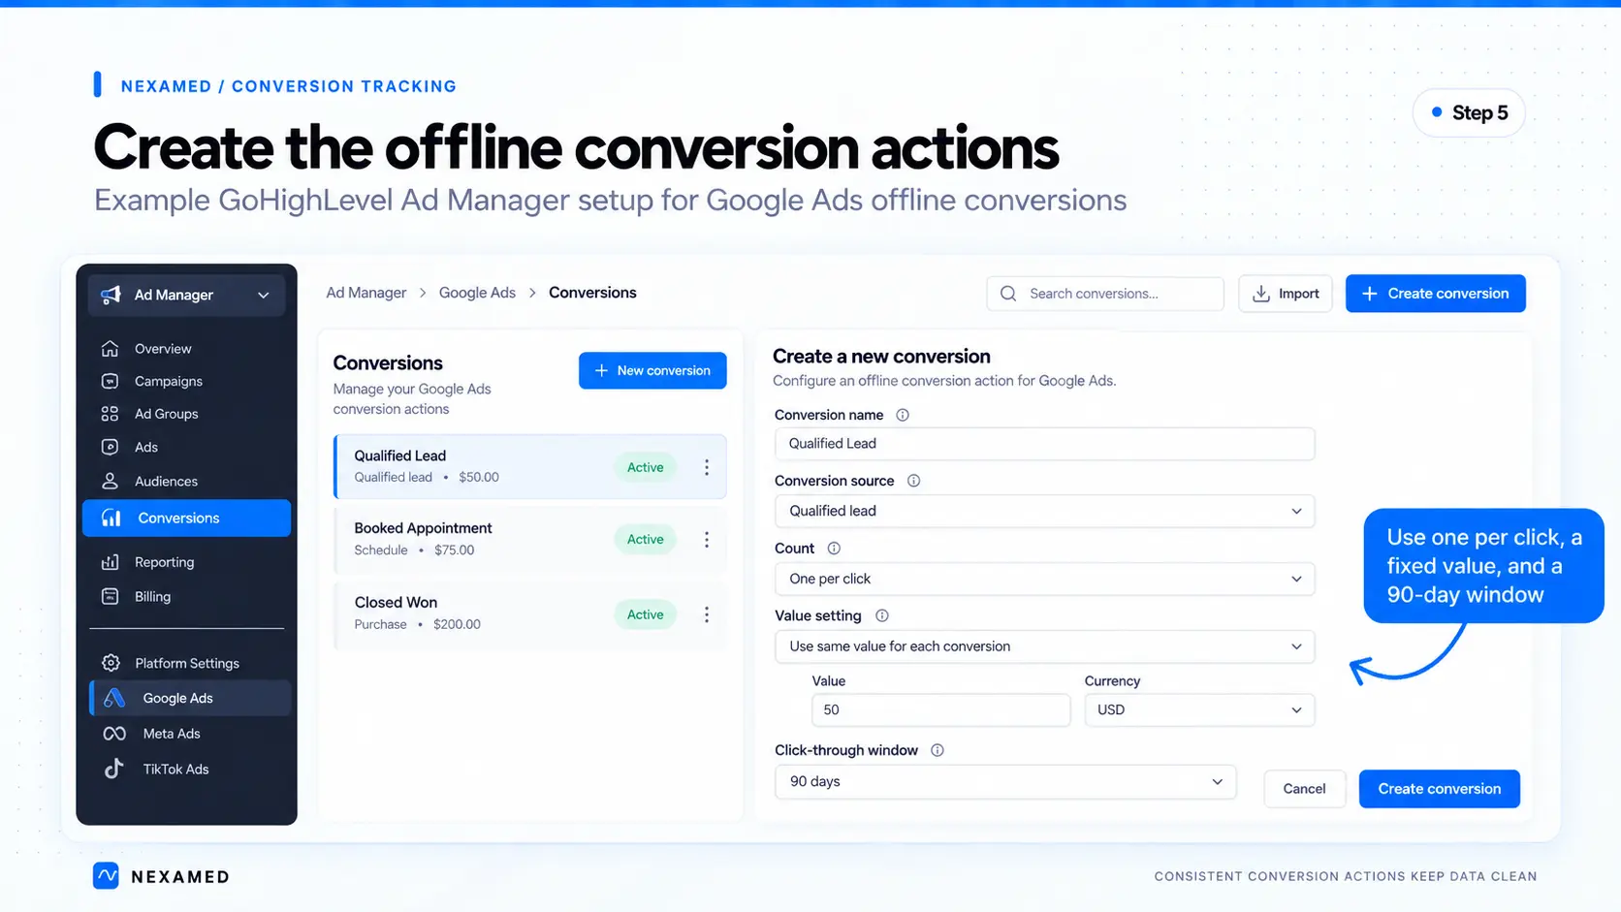Click the TikTok Ads logo icon
This screenshot has width=1621, height=912.
pos(114,769)
